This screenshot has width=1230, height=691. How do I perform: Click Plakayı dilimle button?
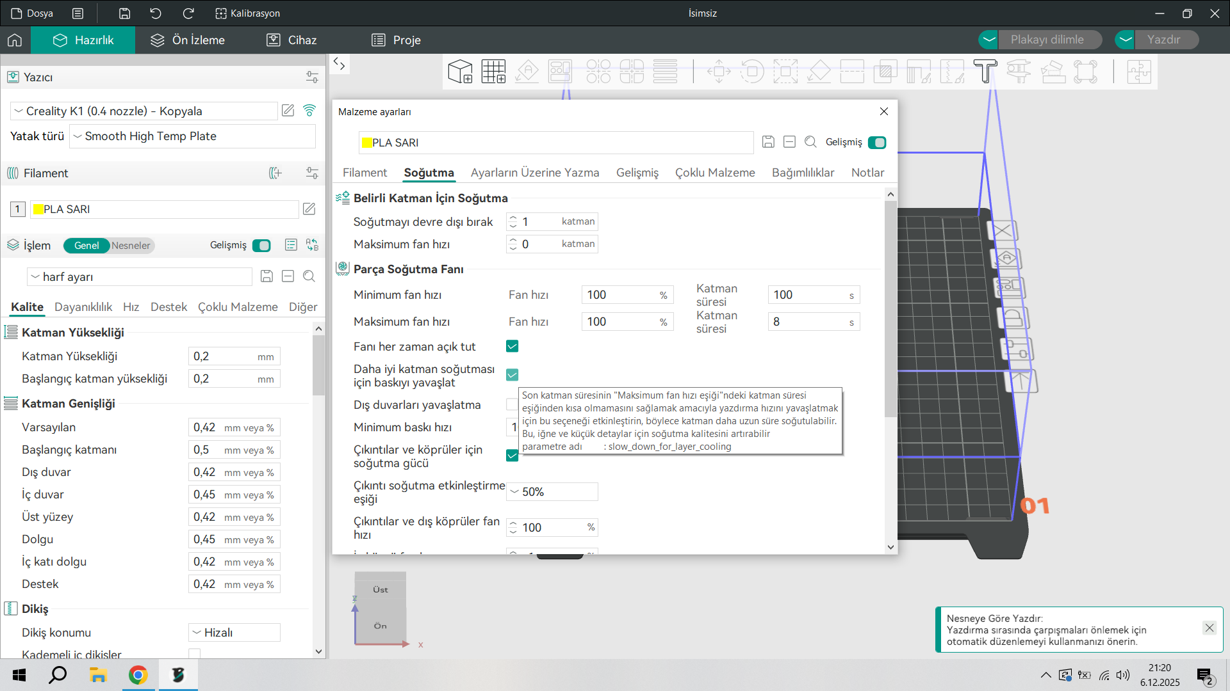pos(1047,40)
